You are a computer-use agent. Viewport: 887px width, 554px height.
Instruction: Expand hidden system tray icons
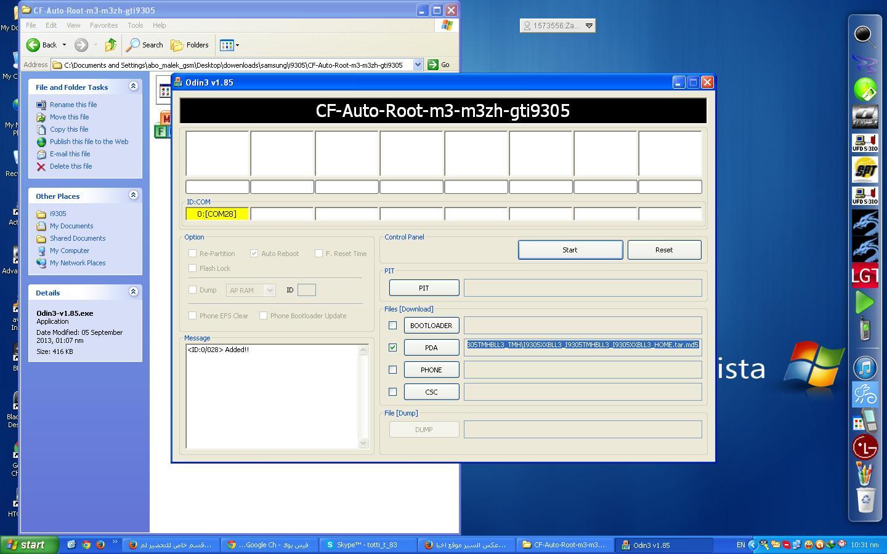(x=752, y=545)
